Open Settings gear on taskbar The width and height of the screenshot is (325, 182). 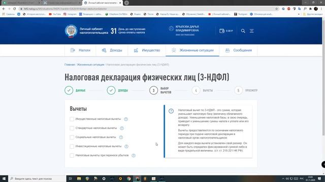pos(104,178)
